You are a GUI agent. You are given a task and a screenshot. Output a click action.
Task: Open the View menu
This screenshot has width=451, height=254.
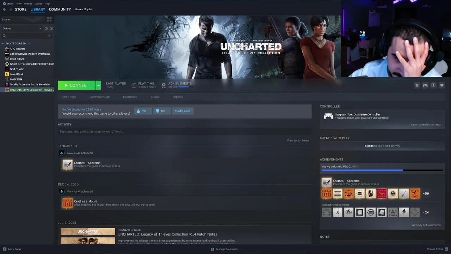click(x=19, y=4)
